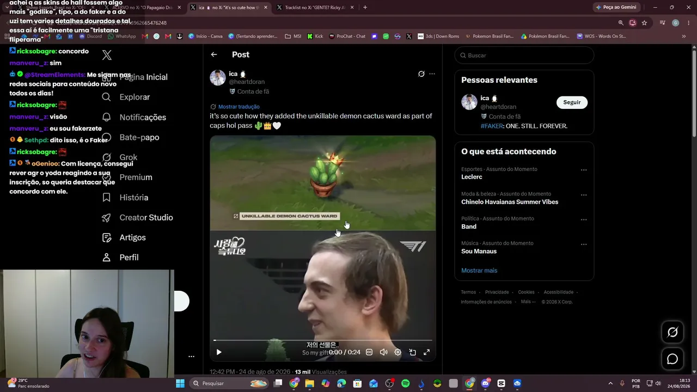697x392 pixels.
Task: Toggle video closed captions
Action: 369,352
